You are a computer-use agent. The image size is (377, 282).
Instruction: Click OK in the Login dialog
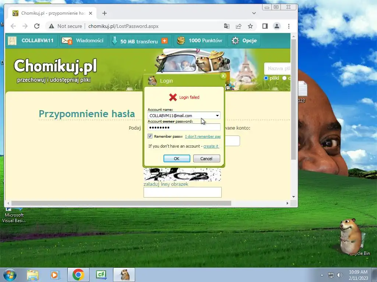[177, 159]
